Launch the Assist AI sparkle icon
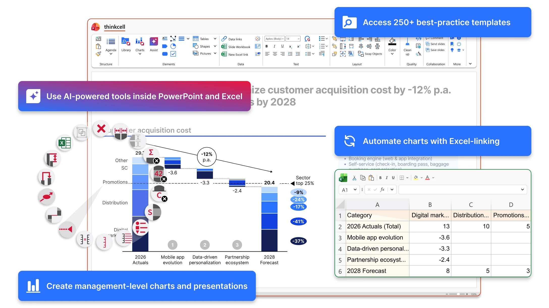 click(x=154, y=42)
